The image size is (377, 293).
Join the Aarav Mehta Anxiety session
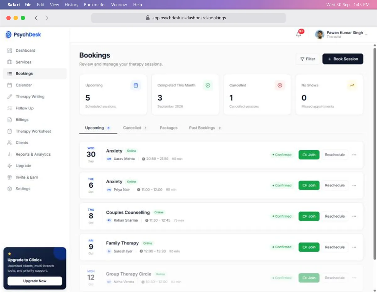coord(309,155)
